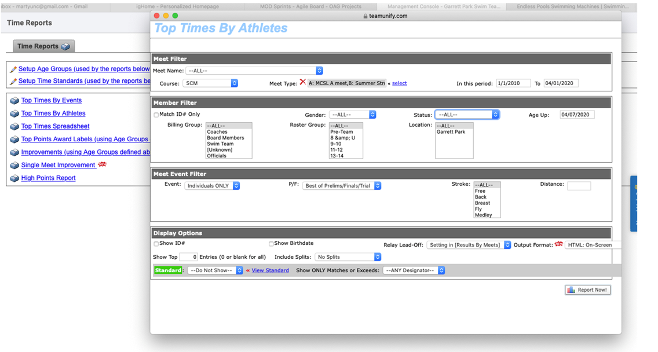The width and height of the screenshot is (658, 352).
Task: Click the new badge icon beside Output Format
Action: click(558, 244)
